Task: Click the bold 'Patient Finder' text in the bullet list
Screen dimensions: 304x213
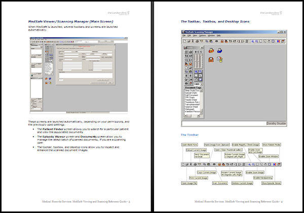Action: click(53, 129)
